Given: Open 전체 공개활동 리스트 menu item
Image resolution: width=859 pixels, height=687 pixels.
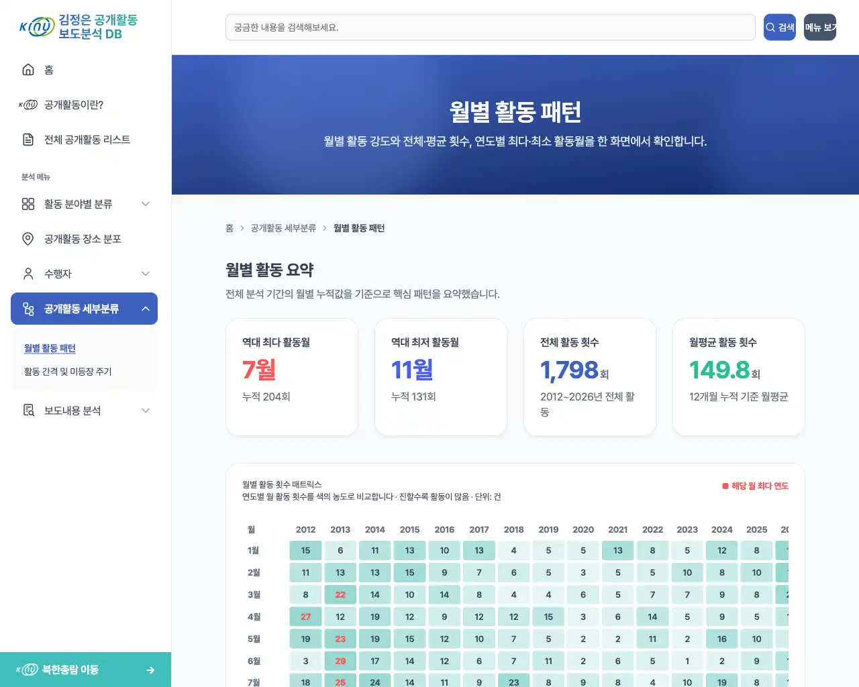Looking at the screenshot, I should click(84, 140).
